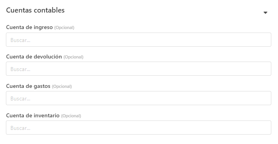278x144 pixels.
Task: Click Buscar placeholder under Cuenta de inventario
Action: tap(20, 128)
